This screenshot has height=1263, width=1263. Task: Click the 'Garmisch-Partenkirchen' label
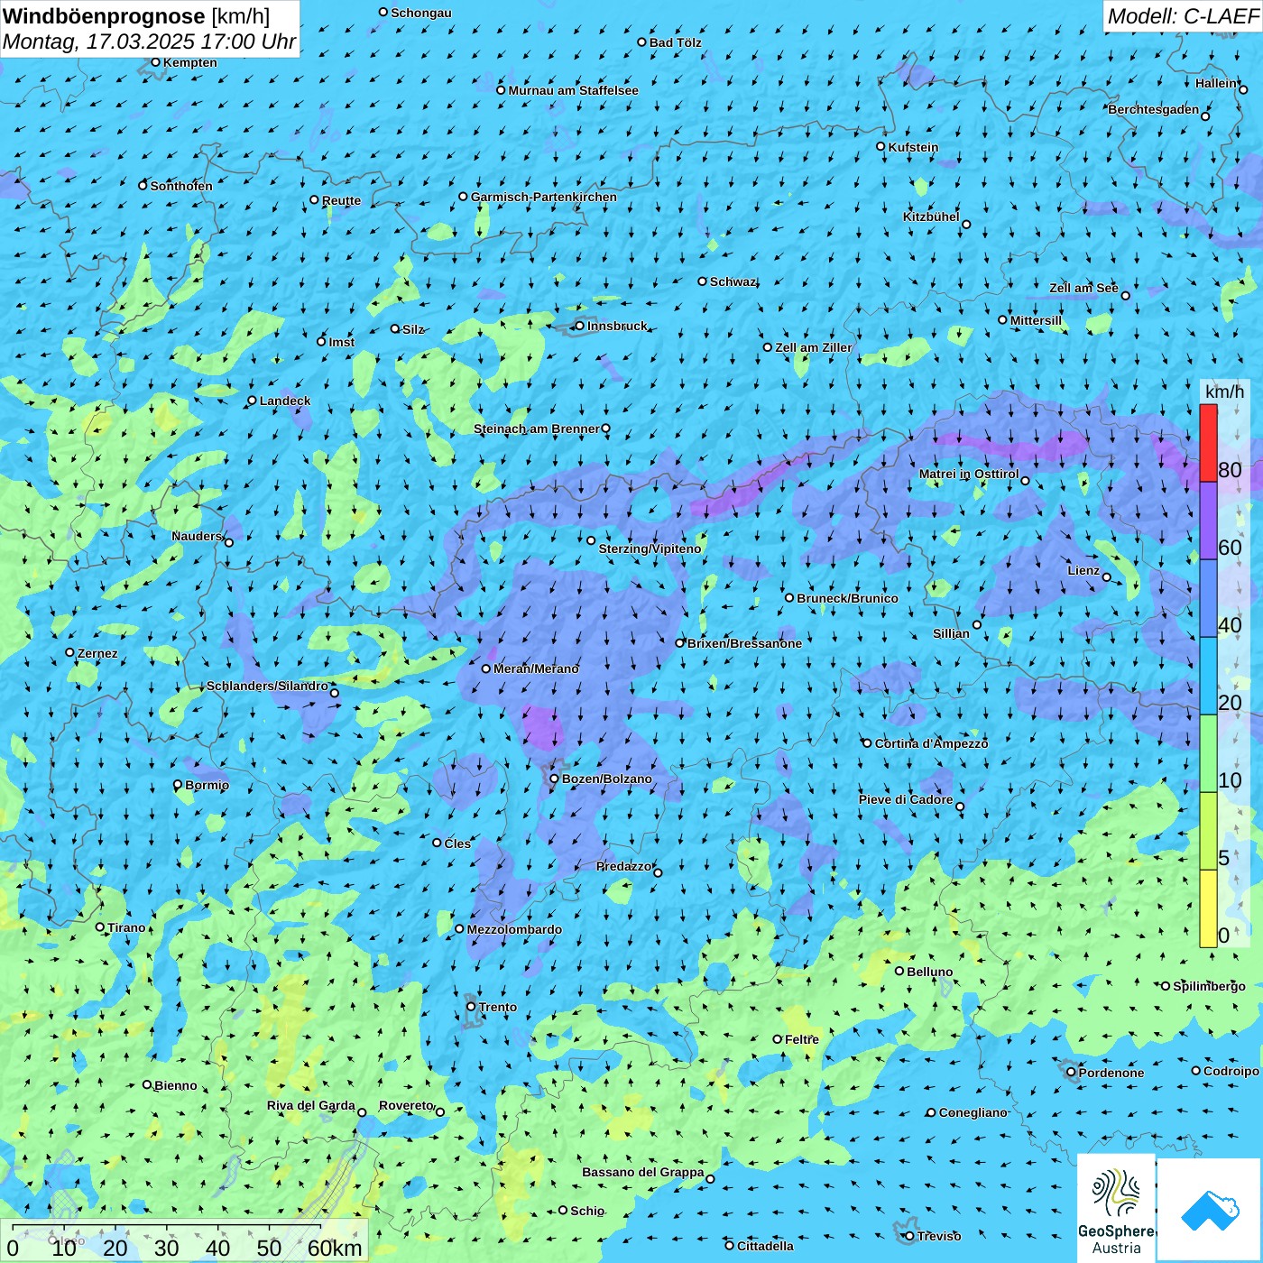[544, 197]
